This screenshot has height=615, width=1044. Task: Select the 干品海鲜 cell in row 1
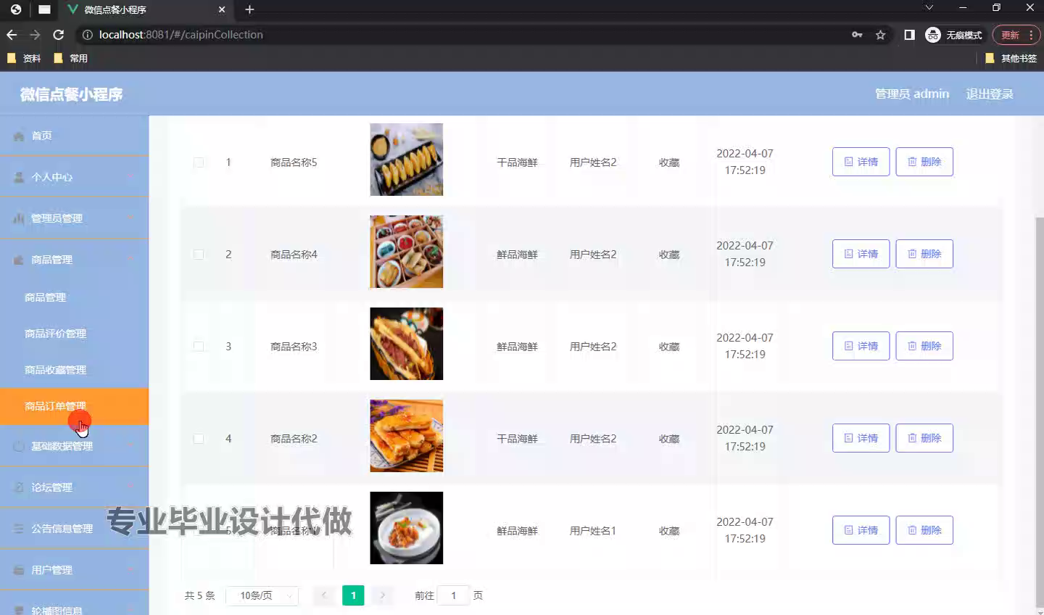point(517,162)
